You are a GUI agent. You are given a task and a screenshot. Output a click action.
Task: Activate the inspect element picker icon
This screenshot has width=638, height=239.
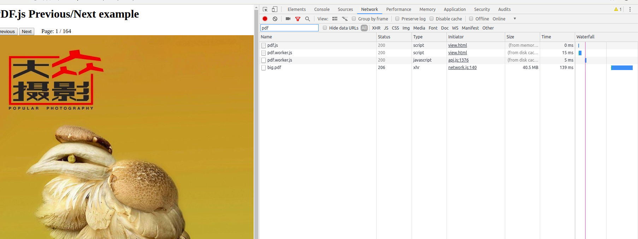[x=265, y=10]
